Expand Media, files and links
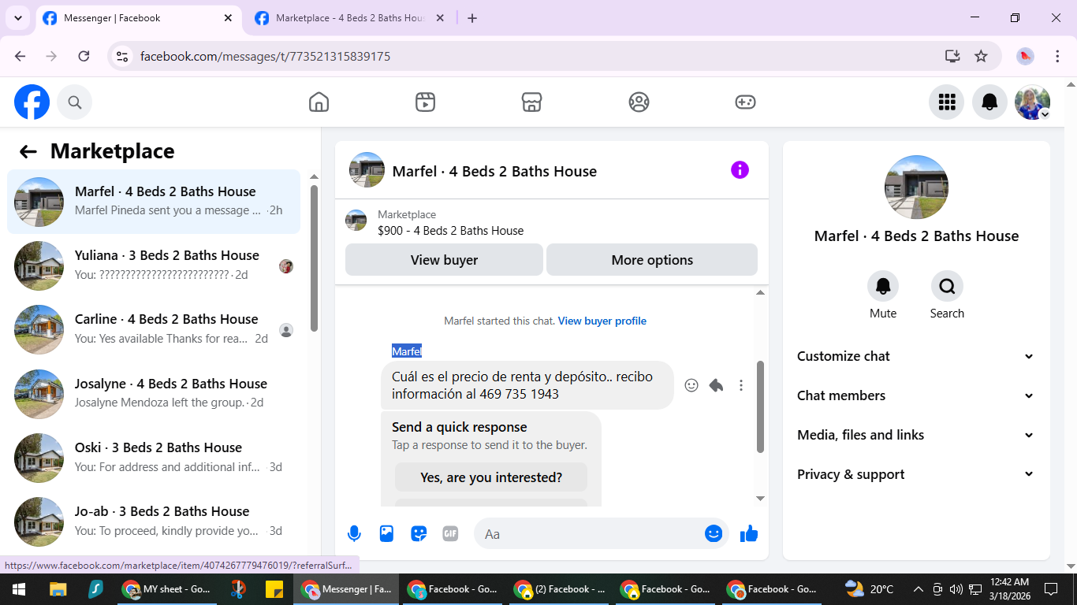This screenshot has width=1077, height=605. point(915,435)
